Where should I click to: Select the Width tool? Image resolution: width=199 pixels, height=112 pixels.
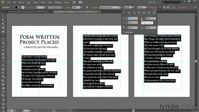pyautogui.click(x=3, y=69)
